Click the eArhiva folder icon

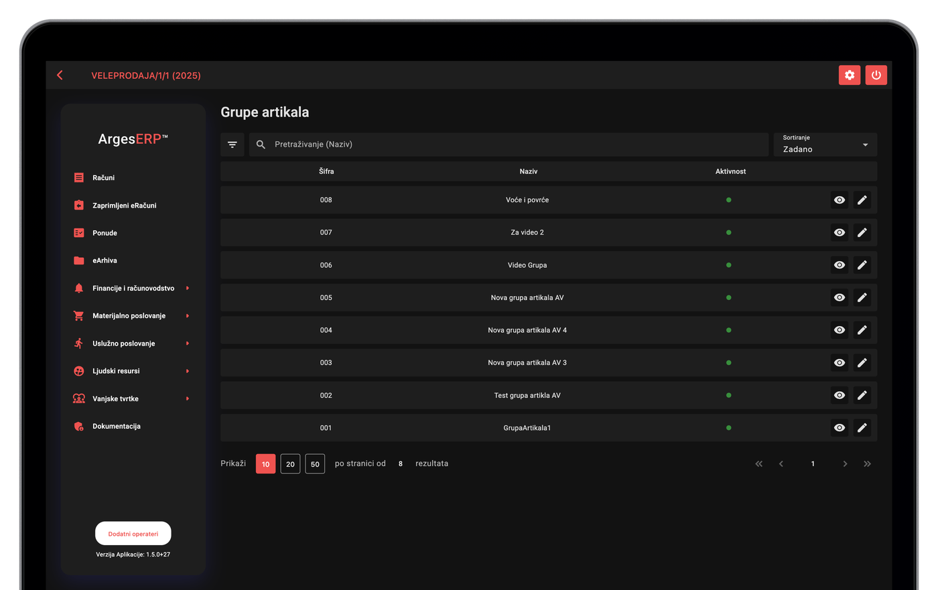point(79,261)
